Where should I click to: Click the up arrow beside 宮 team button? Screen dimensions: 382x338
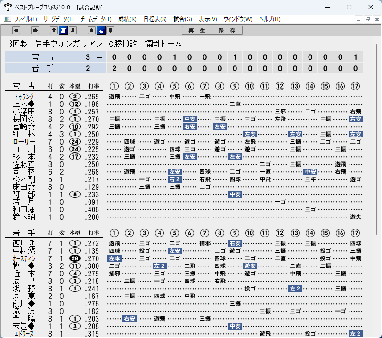pos(54,31)
